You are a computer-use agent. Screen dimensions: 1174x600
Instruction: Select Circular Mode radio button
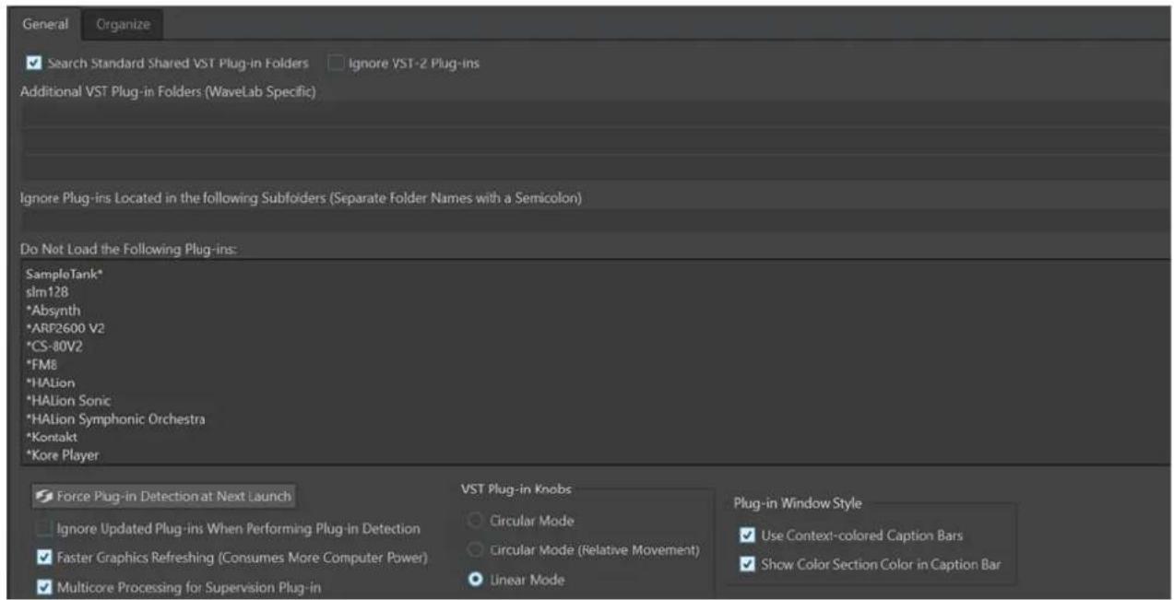tap(474, 521)
